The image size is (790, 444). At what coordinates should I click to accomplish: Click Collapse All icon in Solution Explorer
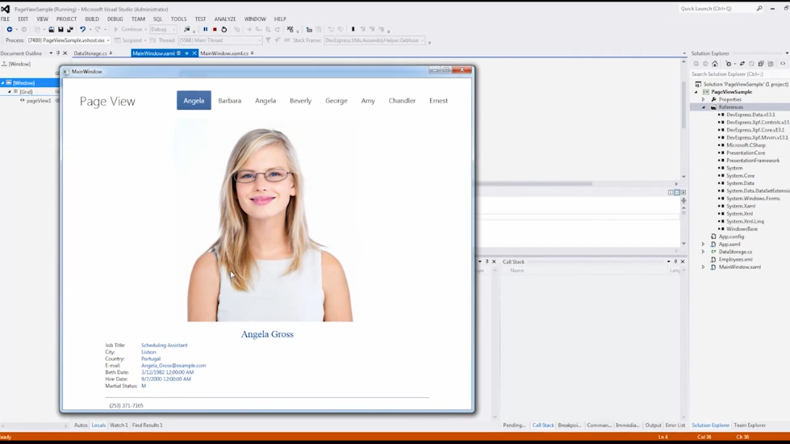[761, 64]
